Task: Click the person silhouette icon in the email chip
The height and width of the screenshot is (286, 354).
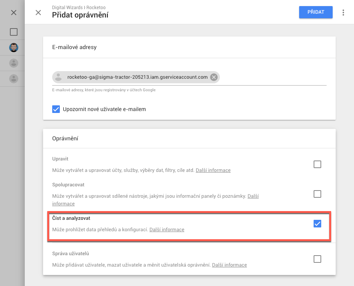Action: (58, 77)
